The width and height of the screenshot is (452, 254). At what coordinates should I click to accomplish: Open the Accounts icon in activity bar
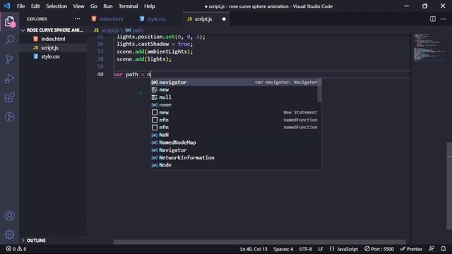pyautogui.click(x=9, y=216)
